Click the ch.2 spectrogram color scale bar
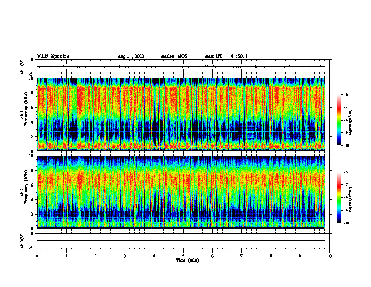 (x=339, y=197)
